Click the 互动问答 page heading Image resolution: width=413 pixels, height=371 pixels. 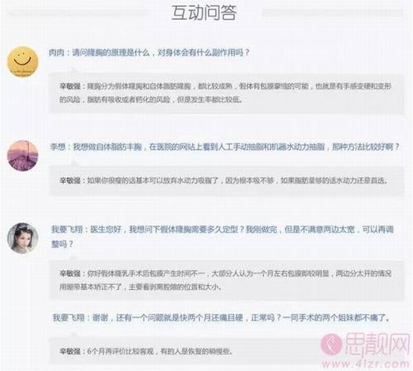click(204, 12)
